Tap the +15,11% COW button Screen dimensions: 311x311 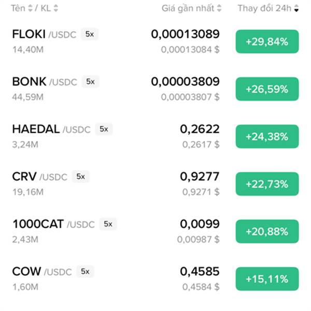(x=267, y=279)
